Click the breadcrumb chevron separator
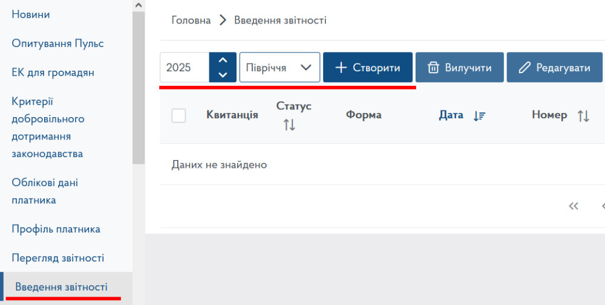This screenshot has height=305, width=605. [x=222, y=21]
